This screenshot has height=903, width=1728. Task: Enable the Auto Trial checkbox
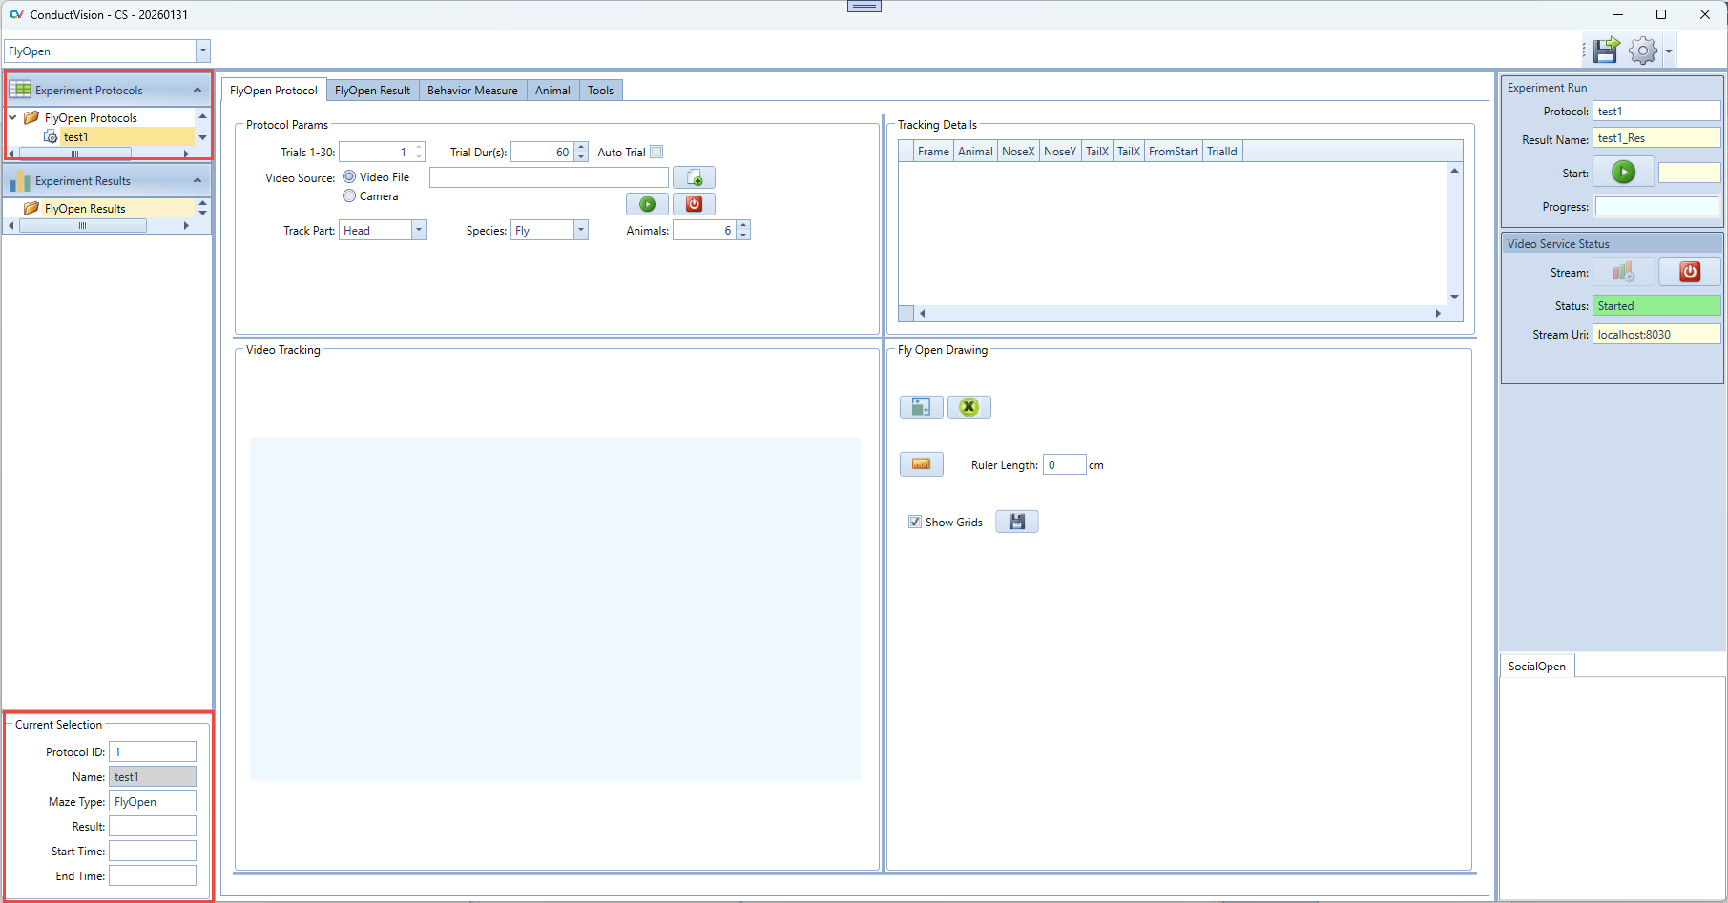click(x=656, y=153)
